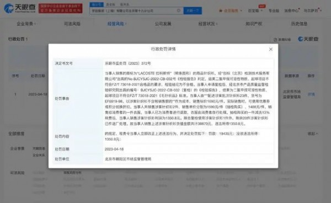Open the 企业背景 navigation tab
Image resolution: width=331 pixels, height=203 pixels.
click(x=26, y=24)
